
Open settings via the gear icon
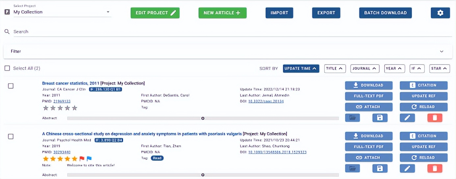click(x=440, y=13)
